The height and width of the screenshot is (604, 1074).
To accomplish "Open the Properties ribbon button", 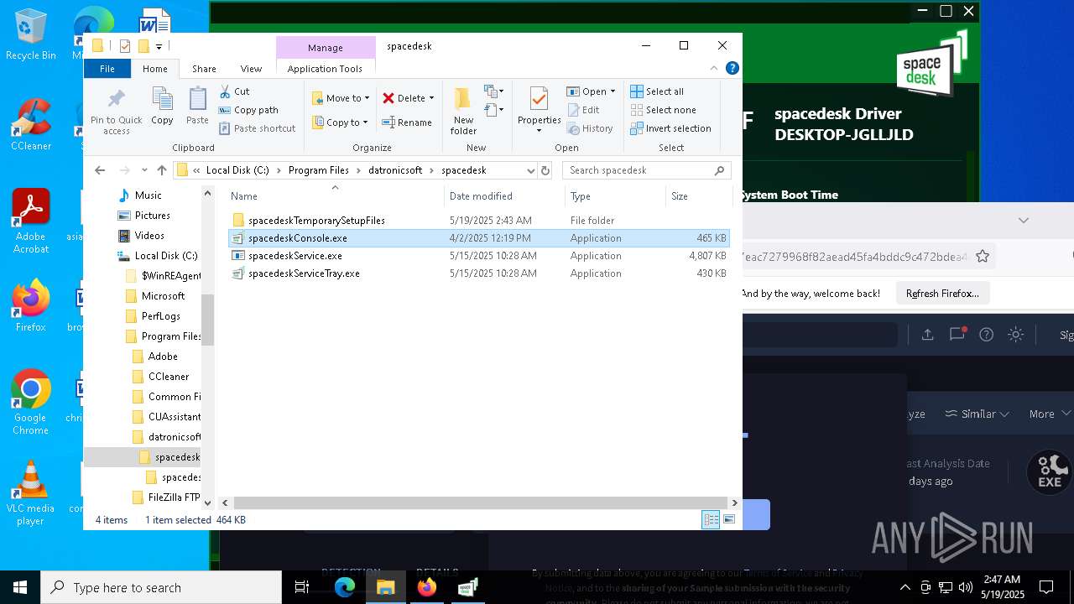I will pyautogui.click(x=539, y=109).
